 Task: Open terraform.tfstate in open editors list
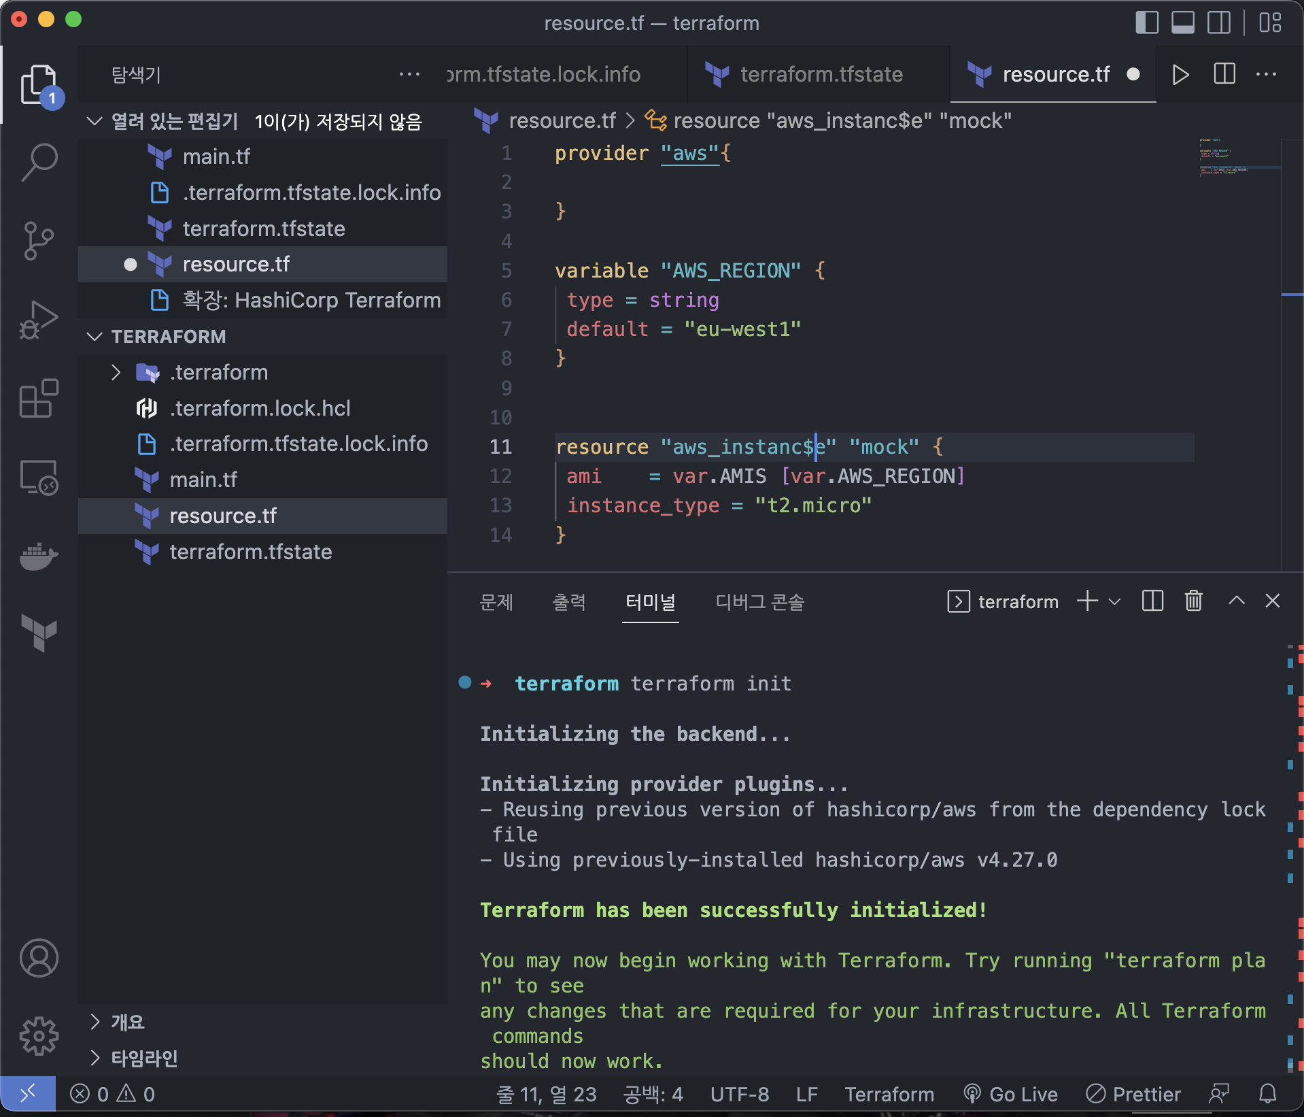[262, 229]
